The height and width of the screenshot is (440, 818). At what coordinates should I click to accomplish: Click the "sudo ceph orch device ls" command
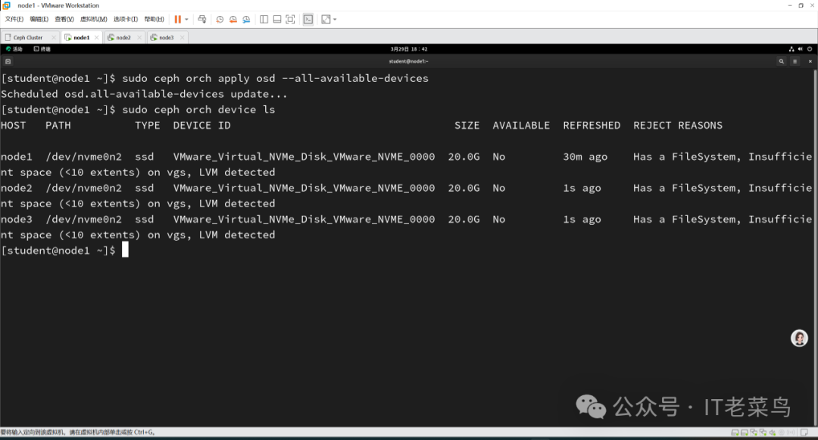pyautogui.click(x=198, y=110)
